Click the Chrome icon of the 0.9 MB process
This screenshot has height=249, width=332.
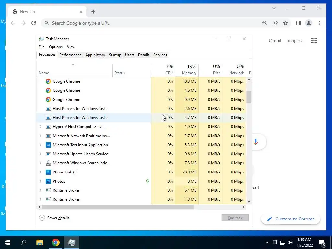[48, 100]
